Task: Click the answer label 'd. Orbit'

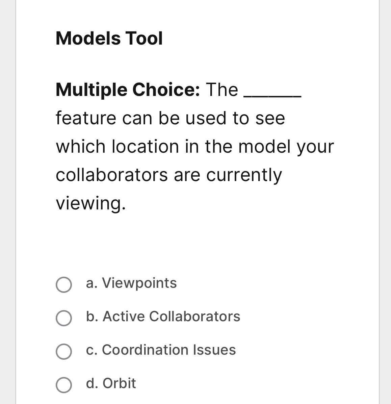Action: [x=110, y=384]
